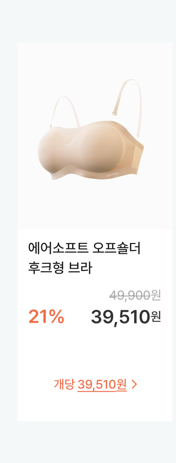The width and height of the screenshot is (176, 463).
Task: Select the 21% discount label
Action: click(x=46, y=316)
